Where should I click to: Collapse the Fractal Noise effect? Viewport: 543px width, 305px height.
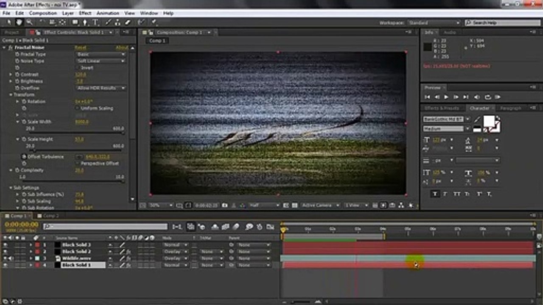click(x=4, y=47)
